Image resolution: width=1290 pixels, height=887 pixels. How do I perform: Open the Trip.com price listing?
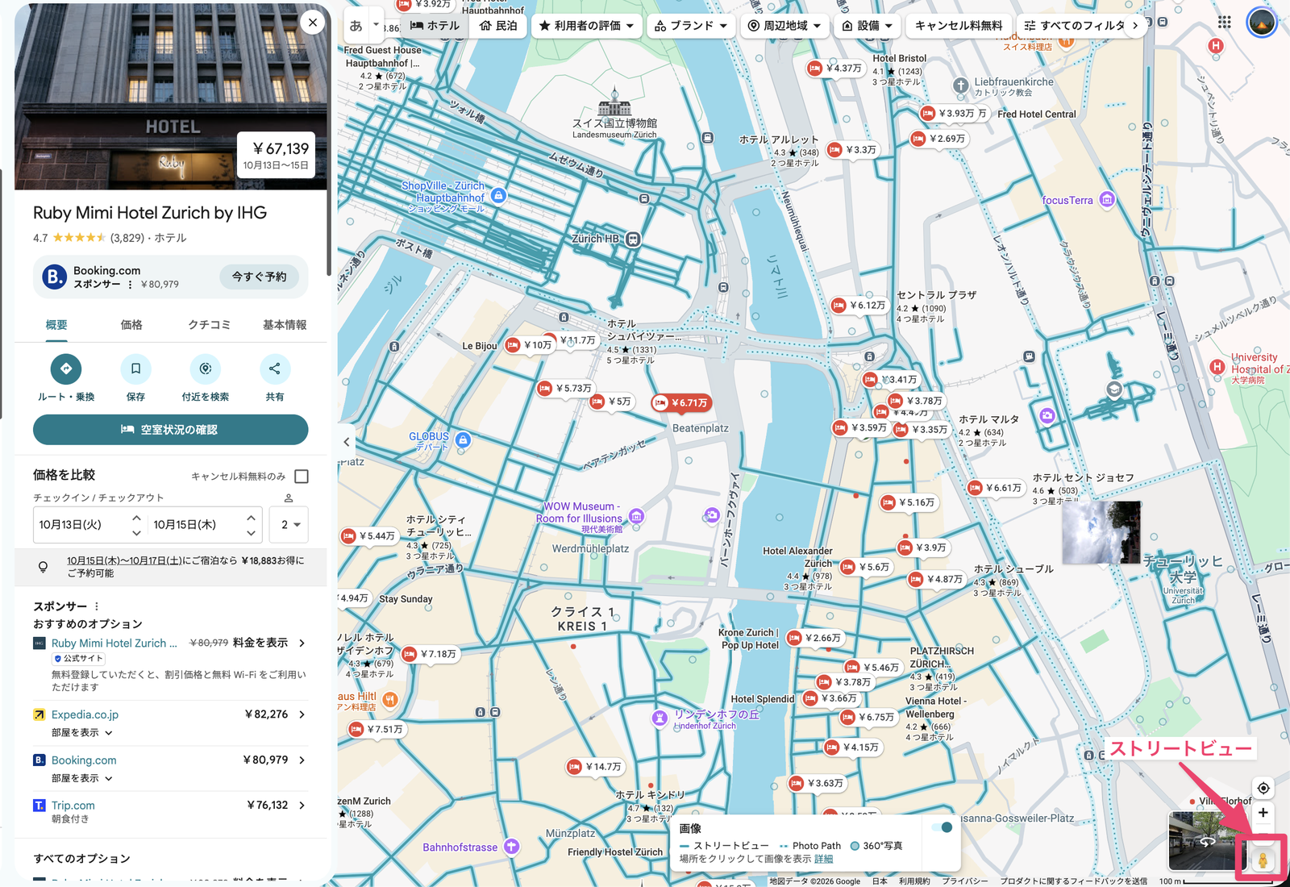pos(170,811)
